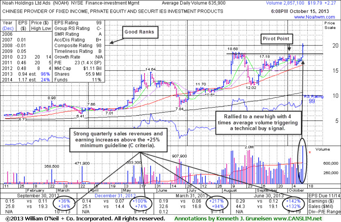Screen dimensions: 341x222
Task: Click the 14.64 price high label
Action: (151, 69)
